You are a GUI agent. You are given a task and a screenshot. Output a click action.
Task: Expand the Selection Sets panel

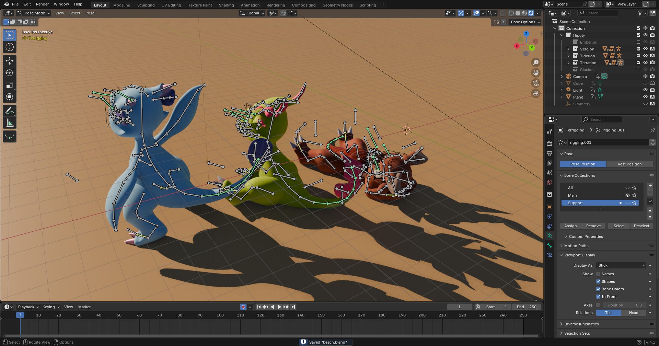(x=577, y=333)
